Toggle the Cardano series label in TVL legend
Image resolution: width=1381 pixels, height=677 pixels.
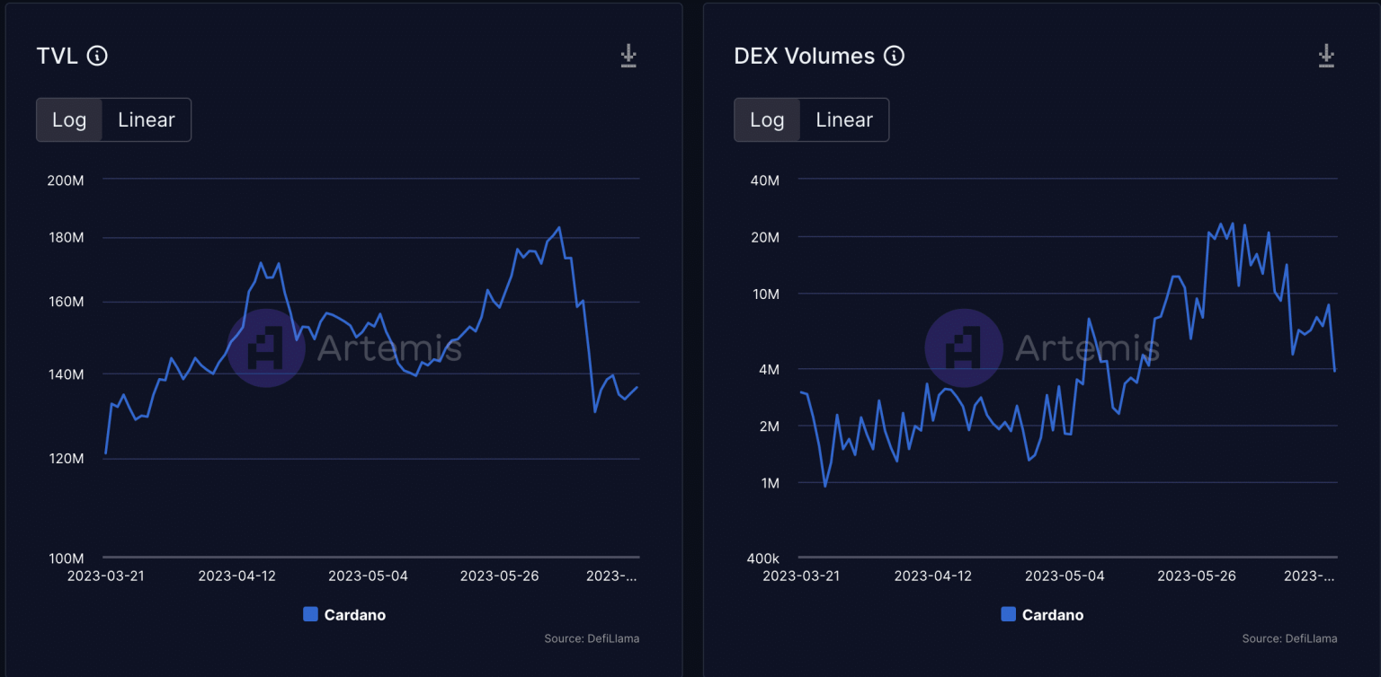tap(355, 615)
